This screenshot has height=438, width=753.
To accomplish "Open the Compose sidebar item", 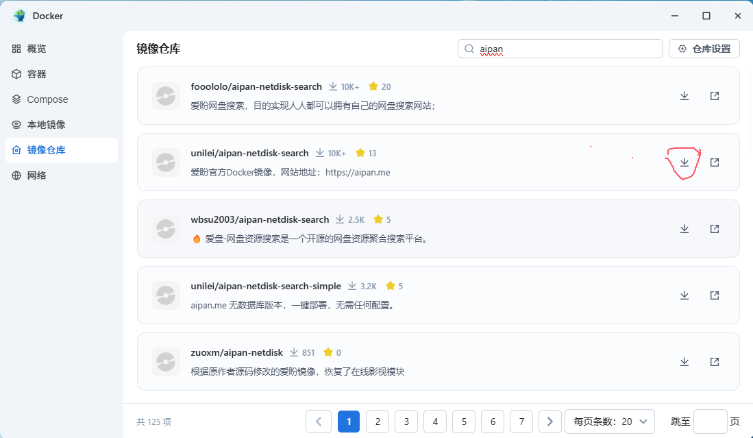I will (47, 99).
